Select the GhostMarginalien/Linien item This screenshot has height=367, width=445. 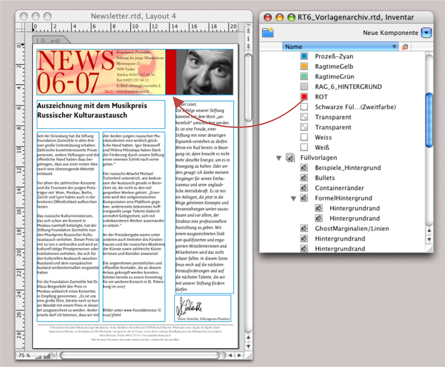pos(353,228)
